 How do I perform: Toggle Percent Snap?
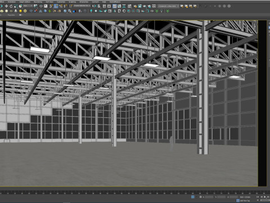pyautogui.click(x=61, y=6)
